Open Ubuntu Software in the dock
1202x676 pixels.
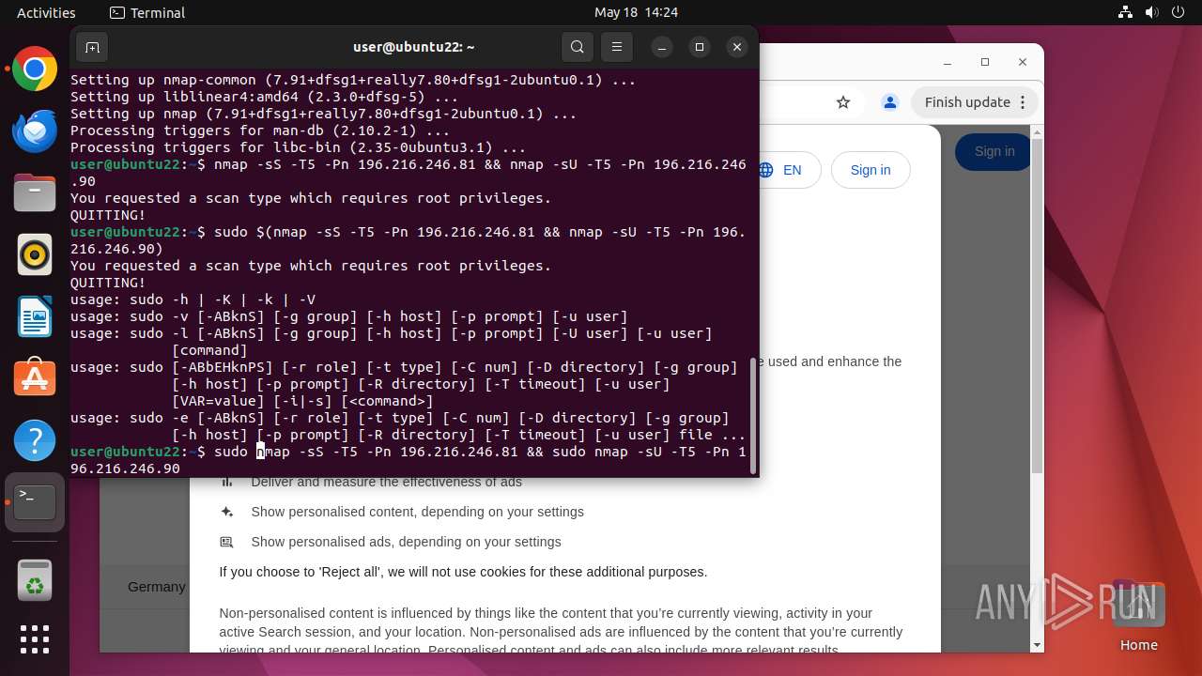coord(35,378)
